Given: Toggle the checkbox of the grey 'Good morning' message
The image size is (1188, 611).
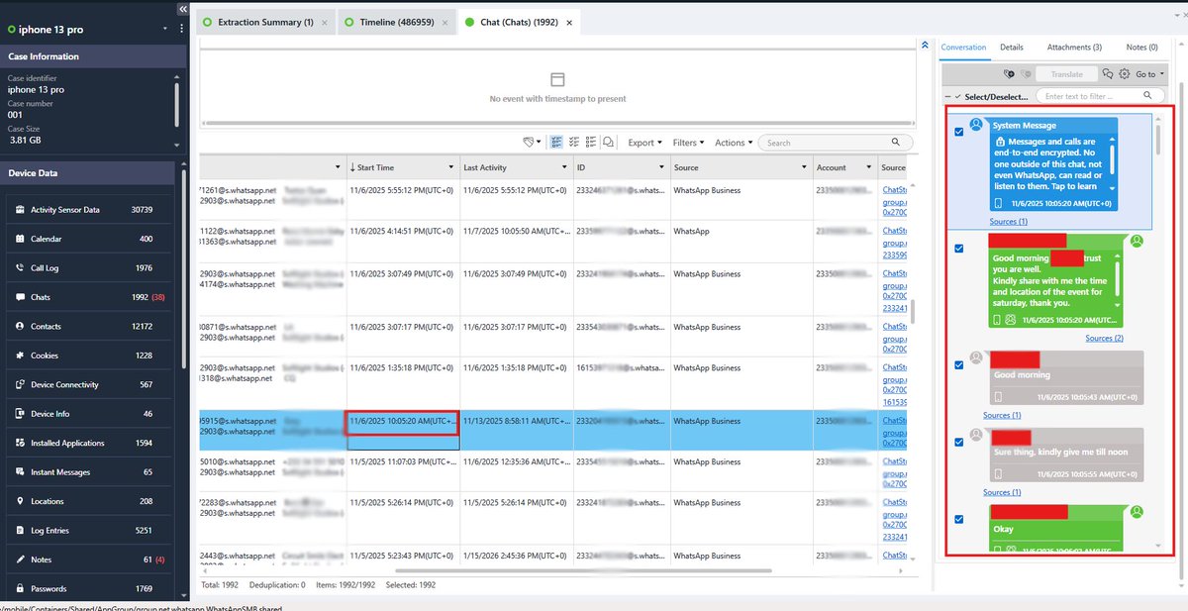Looking at the screenshot, I should click(x=958, y=364).
